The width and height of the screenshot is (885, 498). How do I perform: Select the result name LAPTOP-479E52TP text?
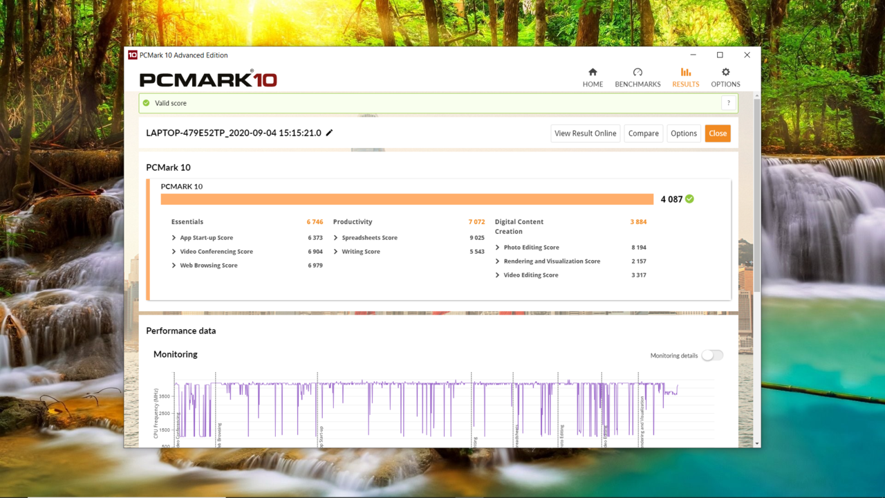click(x=234, y=133)
